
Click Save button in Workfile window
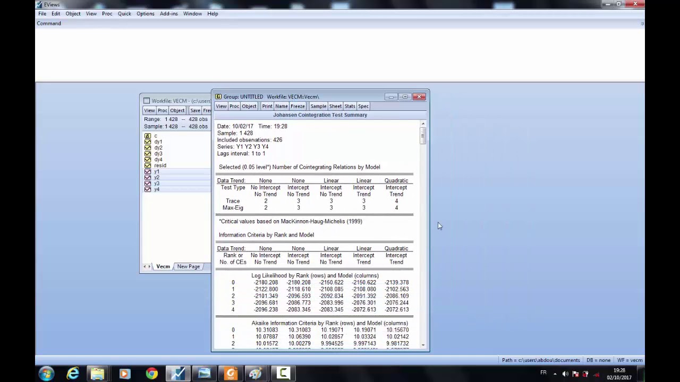[195, 110]
